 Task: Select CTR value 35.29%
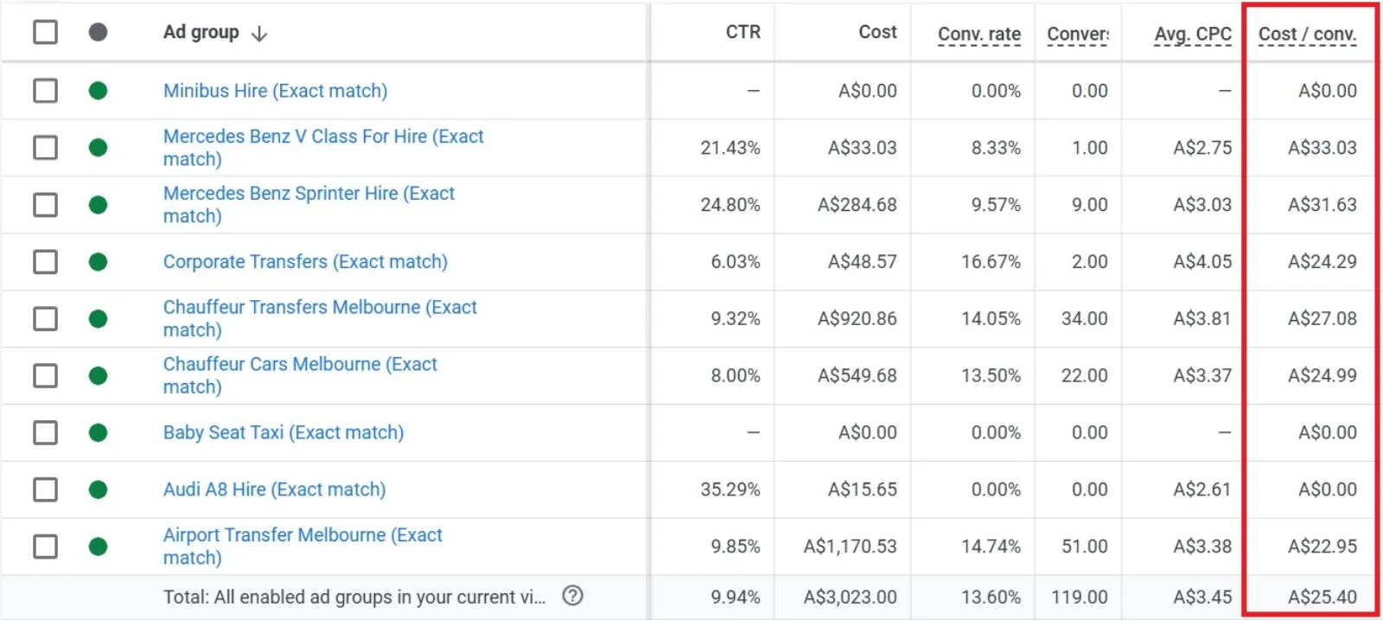point(730,489)
